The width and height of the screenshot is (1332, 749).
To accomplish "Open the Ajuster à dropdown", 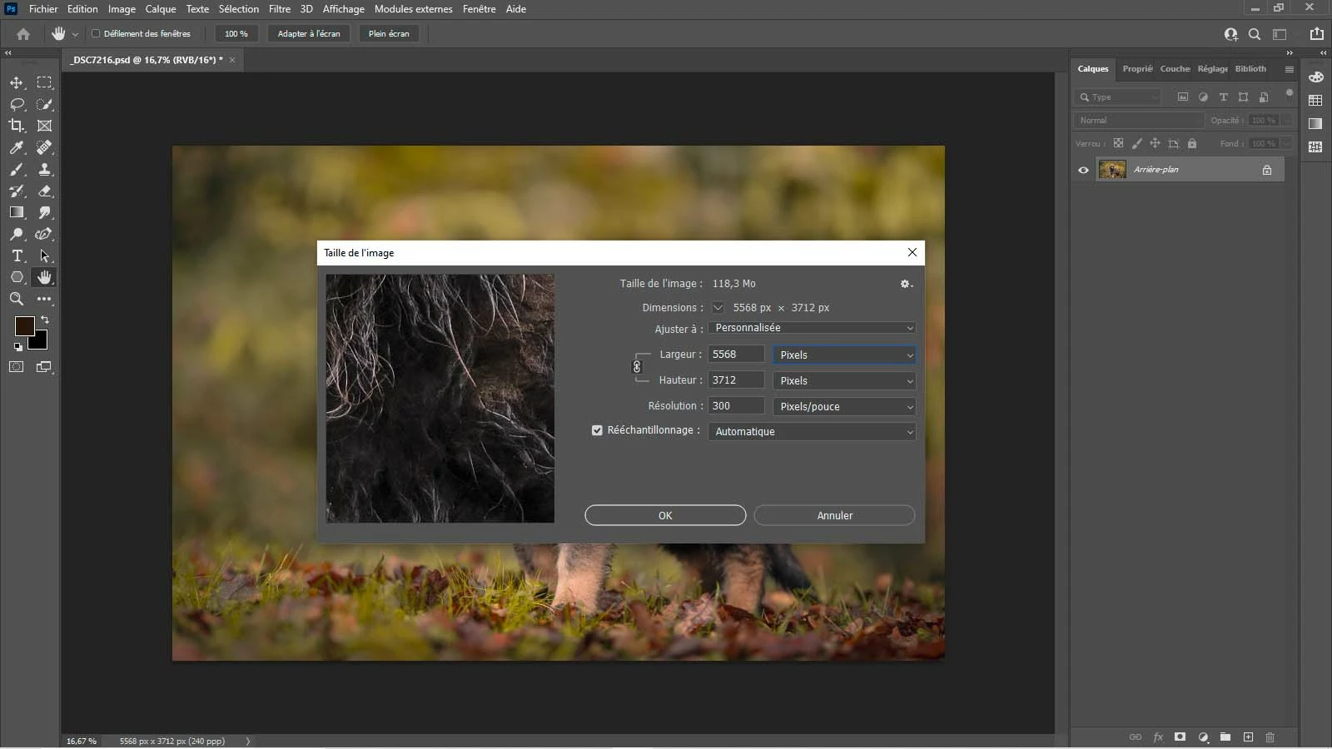I will tap(812, 328).
